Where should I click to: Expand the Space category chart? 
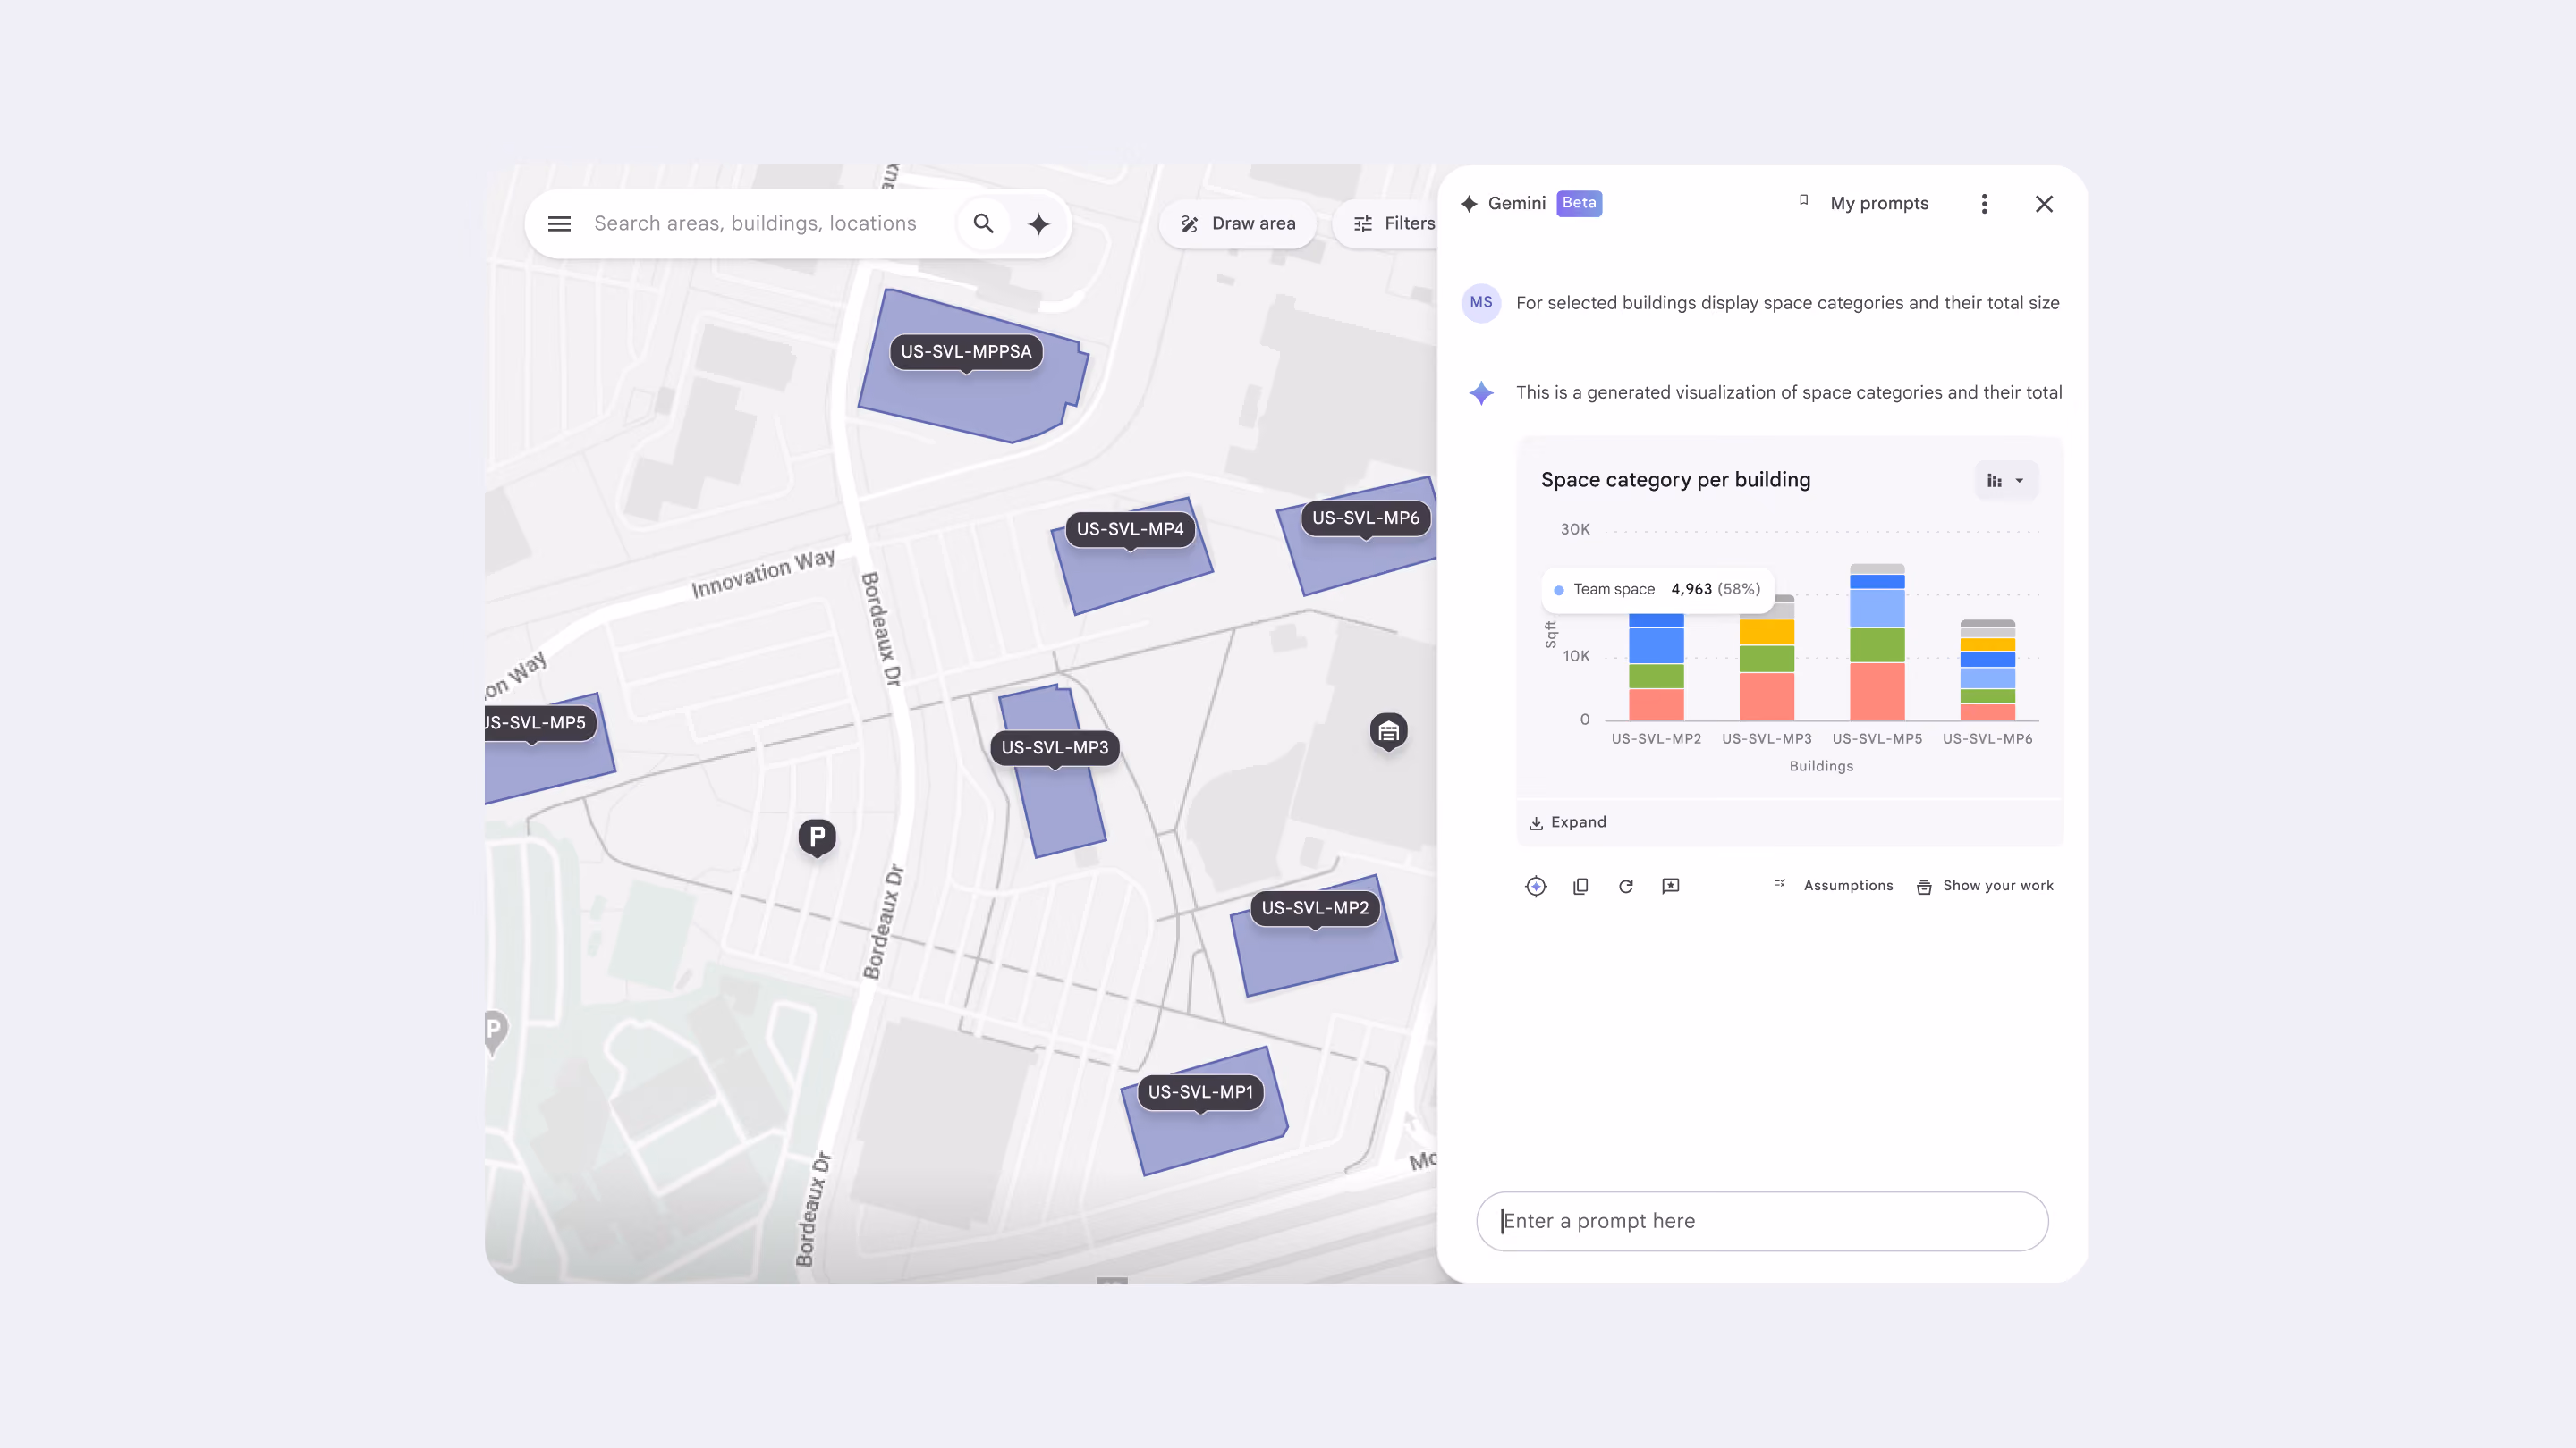[1568, 822]
